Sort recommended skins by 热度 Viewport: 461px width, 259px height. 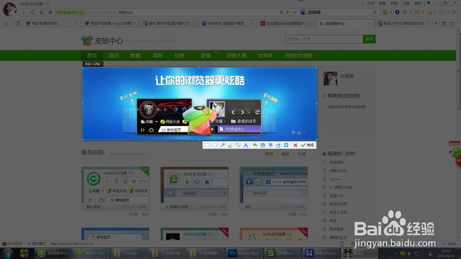pyautogui.click(x=301, y=154)
